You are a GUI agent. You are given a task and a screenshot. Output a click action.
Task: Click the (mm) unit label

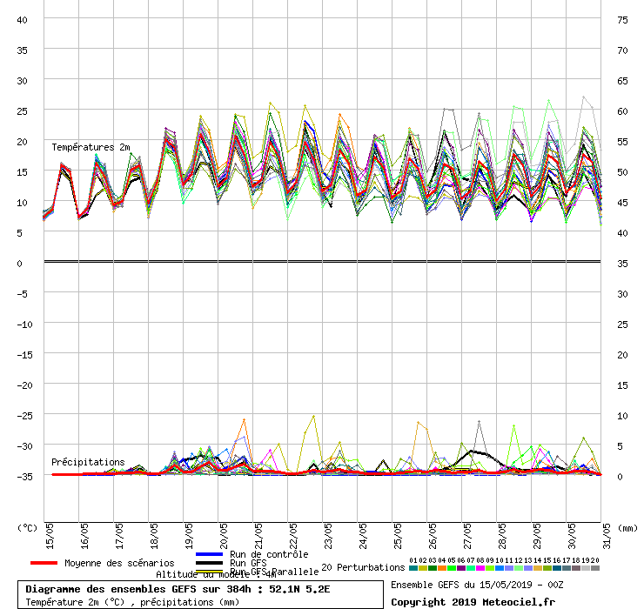pyautogui.click(x=627, y=528)
